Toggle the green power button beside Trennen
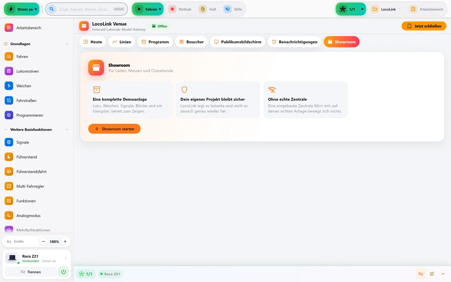 tap(64, 271)
